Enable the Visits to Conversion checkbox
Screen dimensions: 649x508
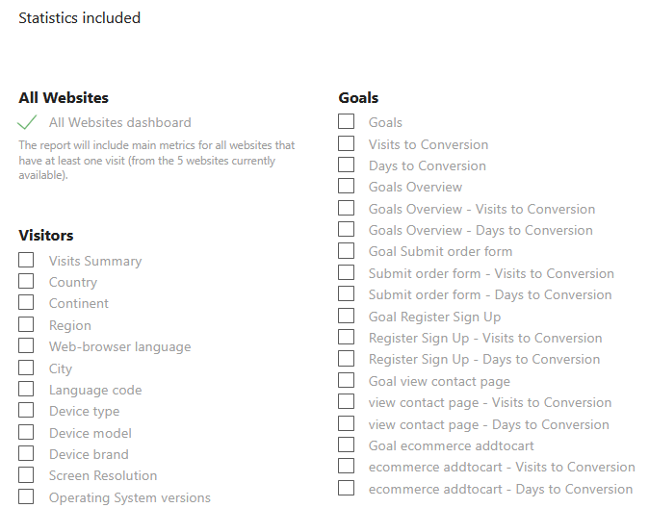(347, 144)
